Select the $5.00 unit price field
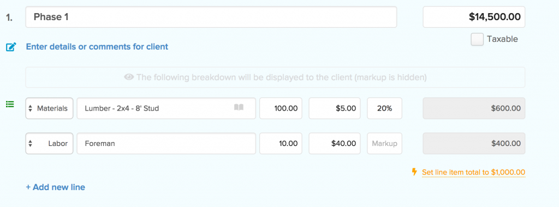The image size is (559, 207). tap(335, 108)
